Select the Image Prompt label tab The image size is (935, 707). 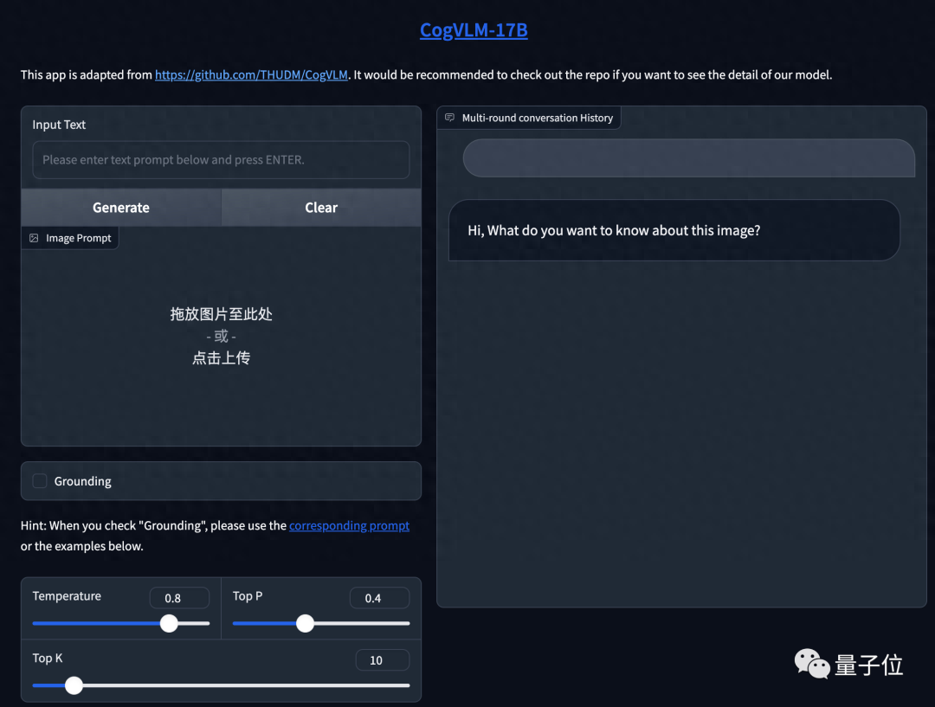coord(78,238)
